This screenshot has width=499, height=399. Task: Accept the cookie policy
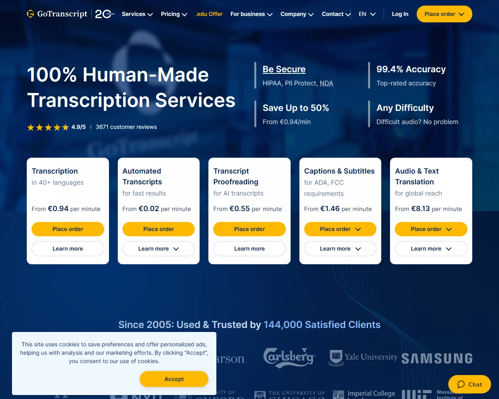(x=174, y=379)
